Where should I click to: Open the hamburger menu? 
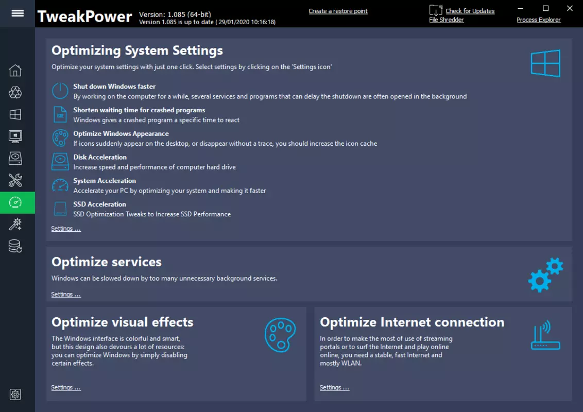click(18, 13)
